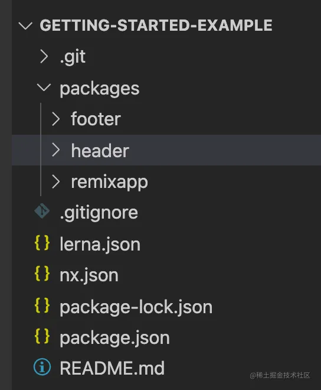Open the .gitignore file
The height and width of the screenshot is (390, 321).
(99, 213)
